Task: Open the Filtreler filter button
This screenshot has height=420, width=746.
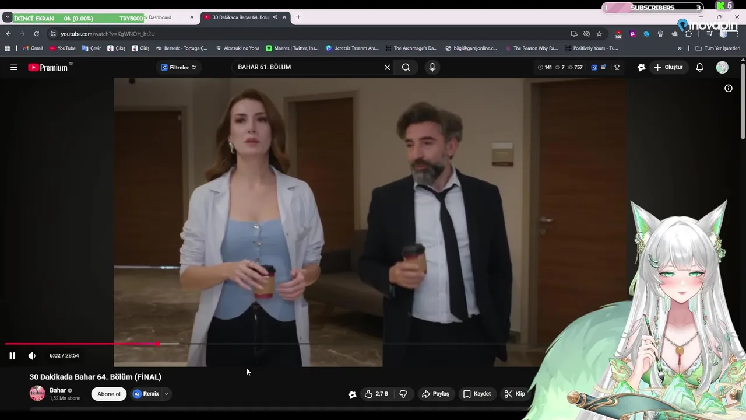Action: click(x=179, y=67)
